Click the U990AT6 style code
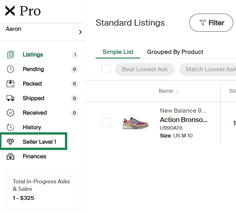The image size is (236, 213). click(x=171, y=128)
